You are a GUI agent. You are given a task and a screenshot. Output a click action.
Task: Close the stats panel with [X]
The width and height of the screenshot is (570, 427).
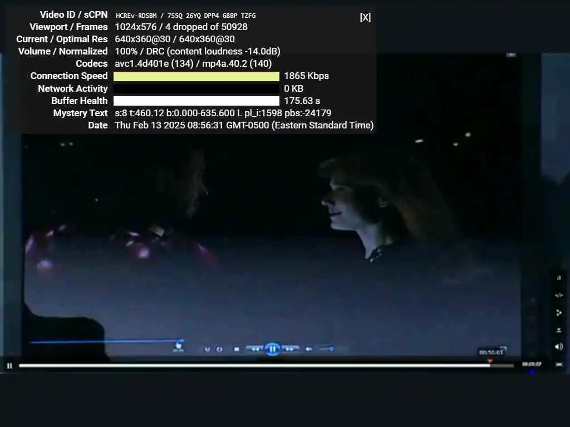(x=365, y=17)
